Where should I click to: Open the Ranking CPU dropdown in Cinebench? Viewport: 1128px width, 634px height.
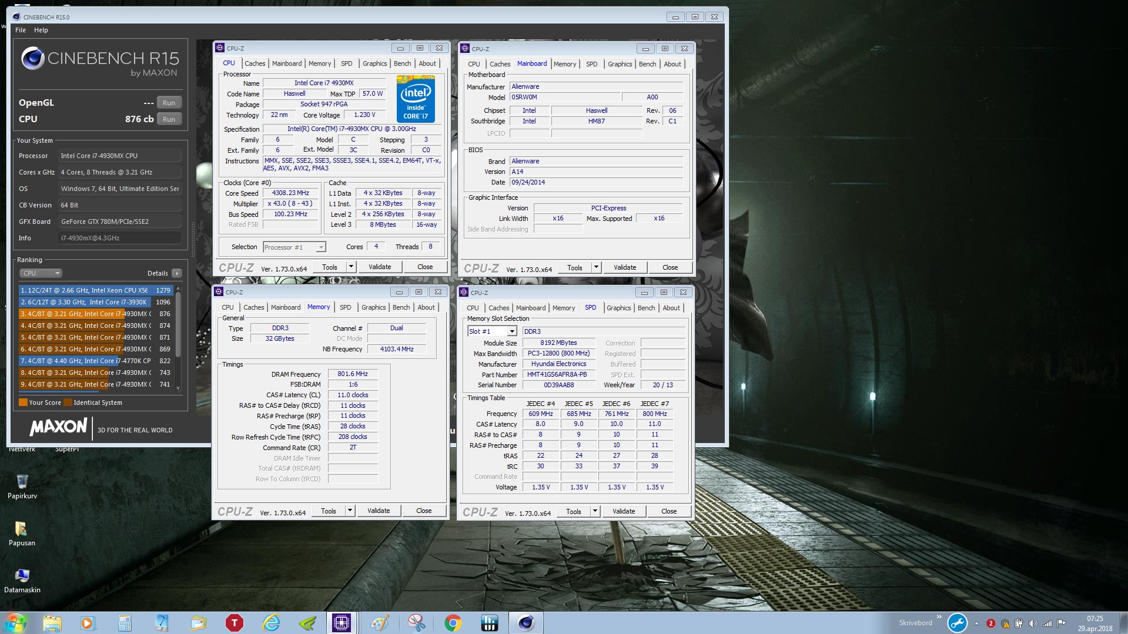(x=41, y=273)
